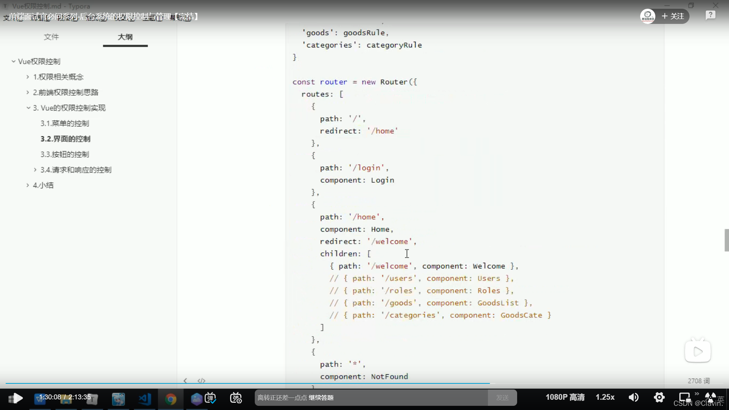Expand the 1.权限相关概念 outline node

(x=28, y=77)
